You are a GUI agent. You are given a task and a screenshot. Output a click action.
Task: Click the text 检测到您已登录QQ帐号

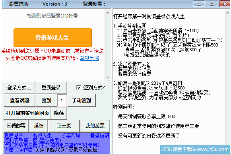pos(52,16)
